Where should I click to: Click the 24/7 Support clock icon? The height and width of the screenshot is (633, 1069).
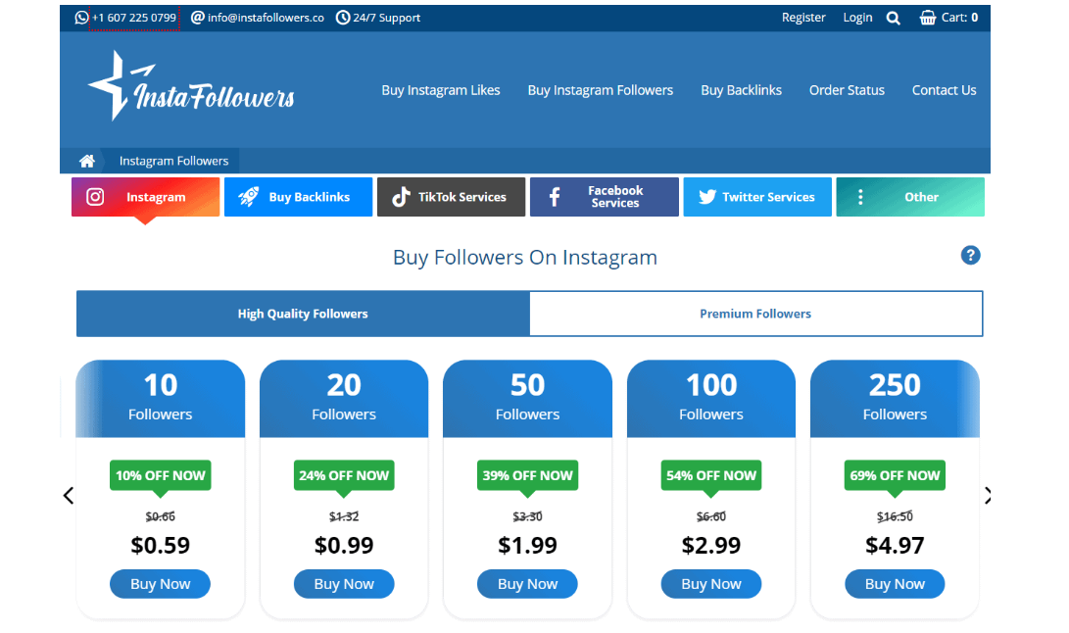pos(343,18)
